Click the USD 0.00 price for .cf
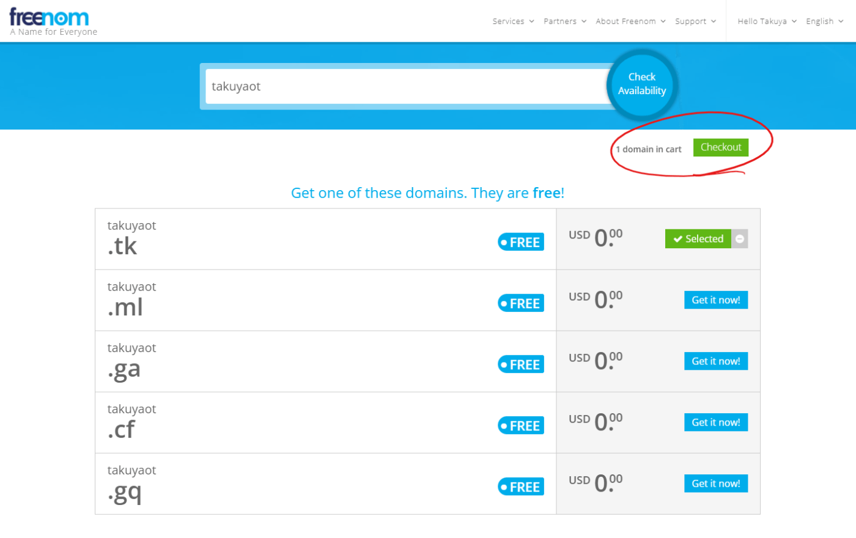This screenshot has width=856, height=538. 596,421
